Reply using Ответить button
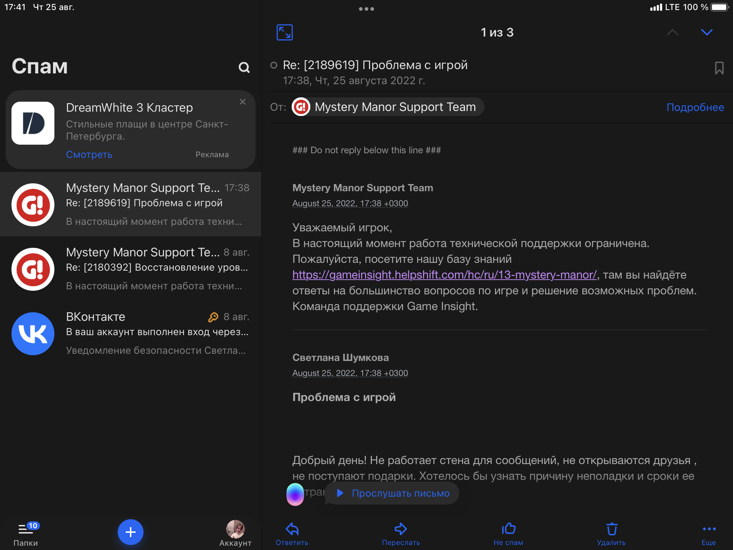 coord(292,534)
